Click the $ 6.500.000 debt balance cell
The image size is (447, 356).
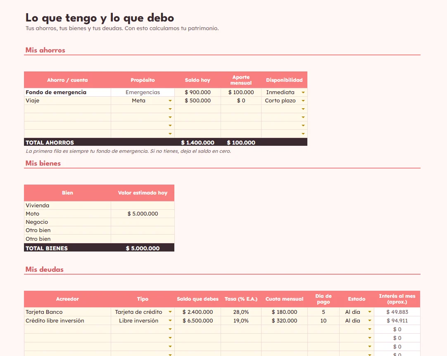197,320
